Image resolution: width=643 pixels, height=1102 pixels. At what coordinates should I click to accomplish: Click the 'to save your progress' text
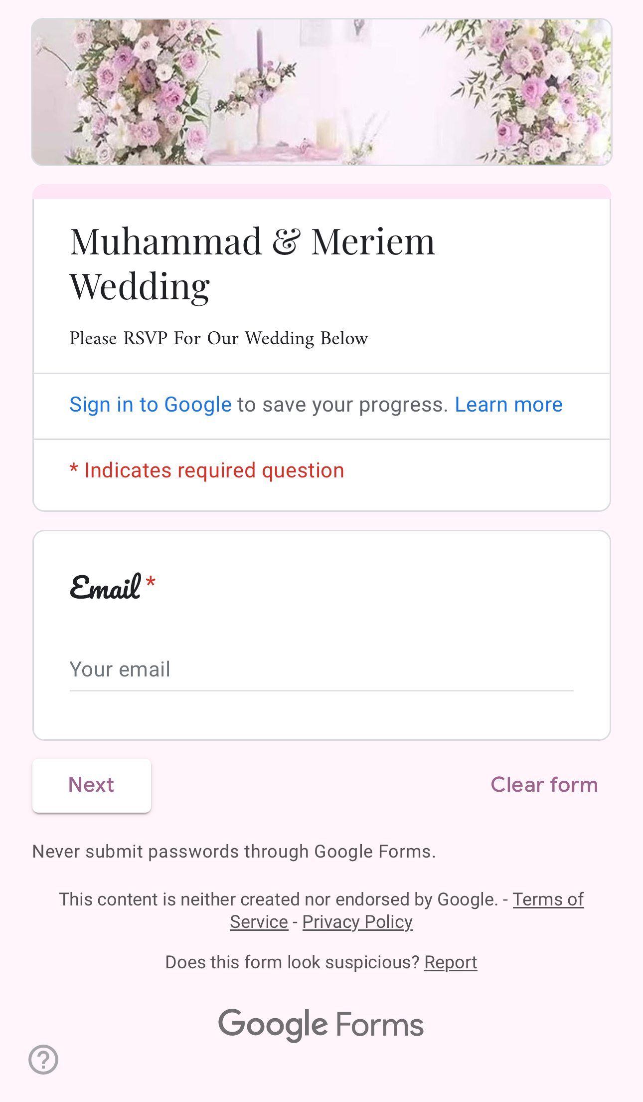(343, 405)
